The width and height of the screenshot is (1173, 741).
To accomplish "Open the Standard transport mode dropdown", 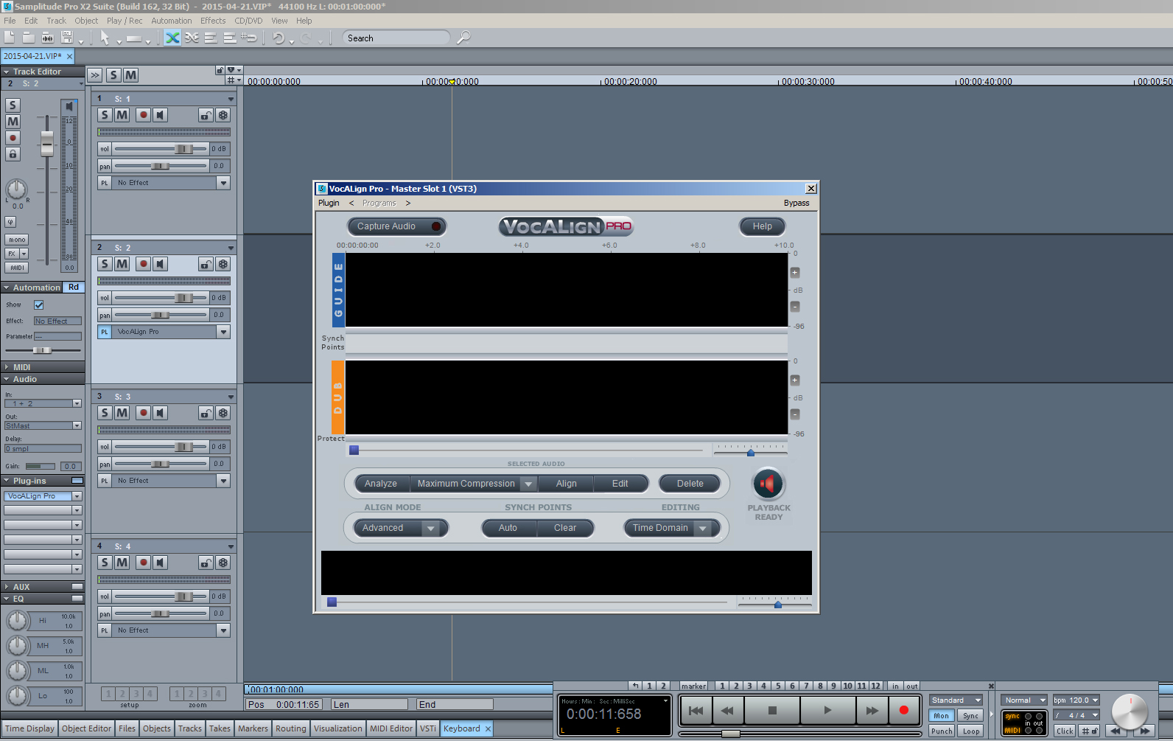I will tap(956, 700).
